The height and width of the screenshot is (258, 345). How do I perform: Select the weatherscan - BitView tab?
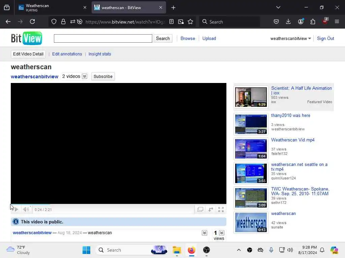[x=129, y=8]
